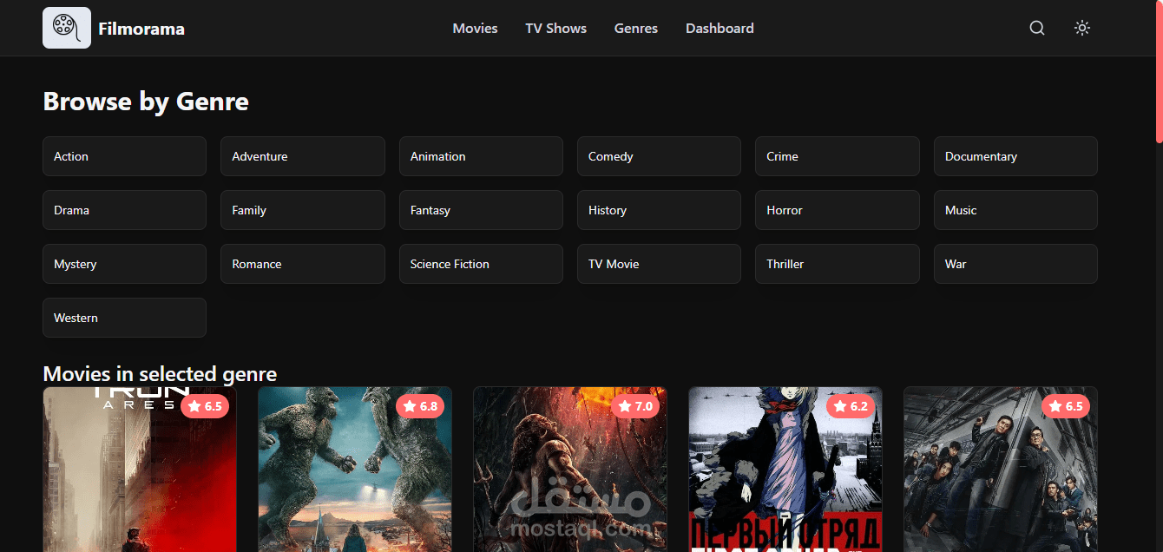The width and height of the screenshot is (1163, 552).
Task: Select the Crime genre
Action: pyautogui.click(x=838, y=156)
